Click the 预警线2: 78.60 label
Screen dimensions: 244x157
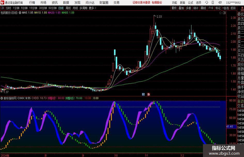point(74,98)
